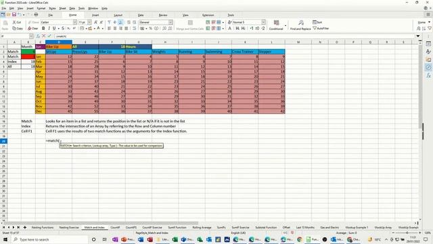433x244 pixels.
Task: Click the Copy button in Home ribbon
Action: click(x=18, y=28)
